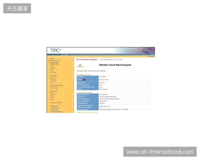Image resolution: width=200 pixels, height=160 pixels.
Task: Go to TPC-Energy specification link
Action: 54,88
